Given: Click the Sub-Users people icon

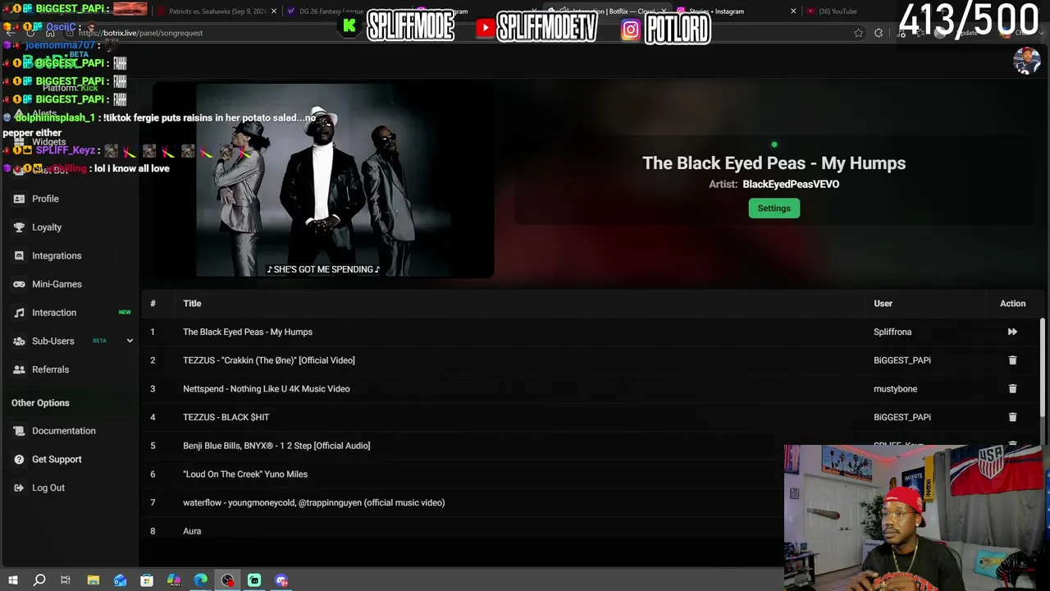Looking at the screenshot, I should [x=19, y=341].
